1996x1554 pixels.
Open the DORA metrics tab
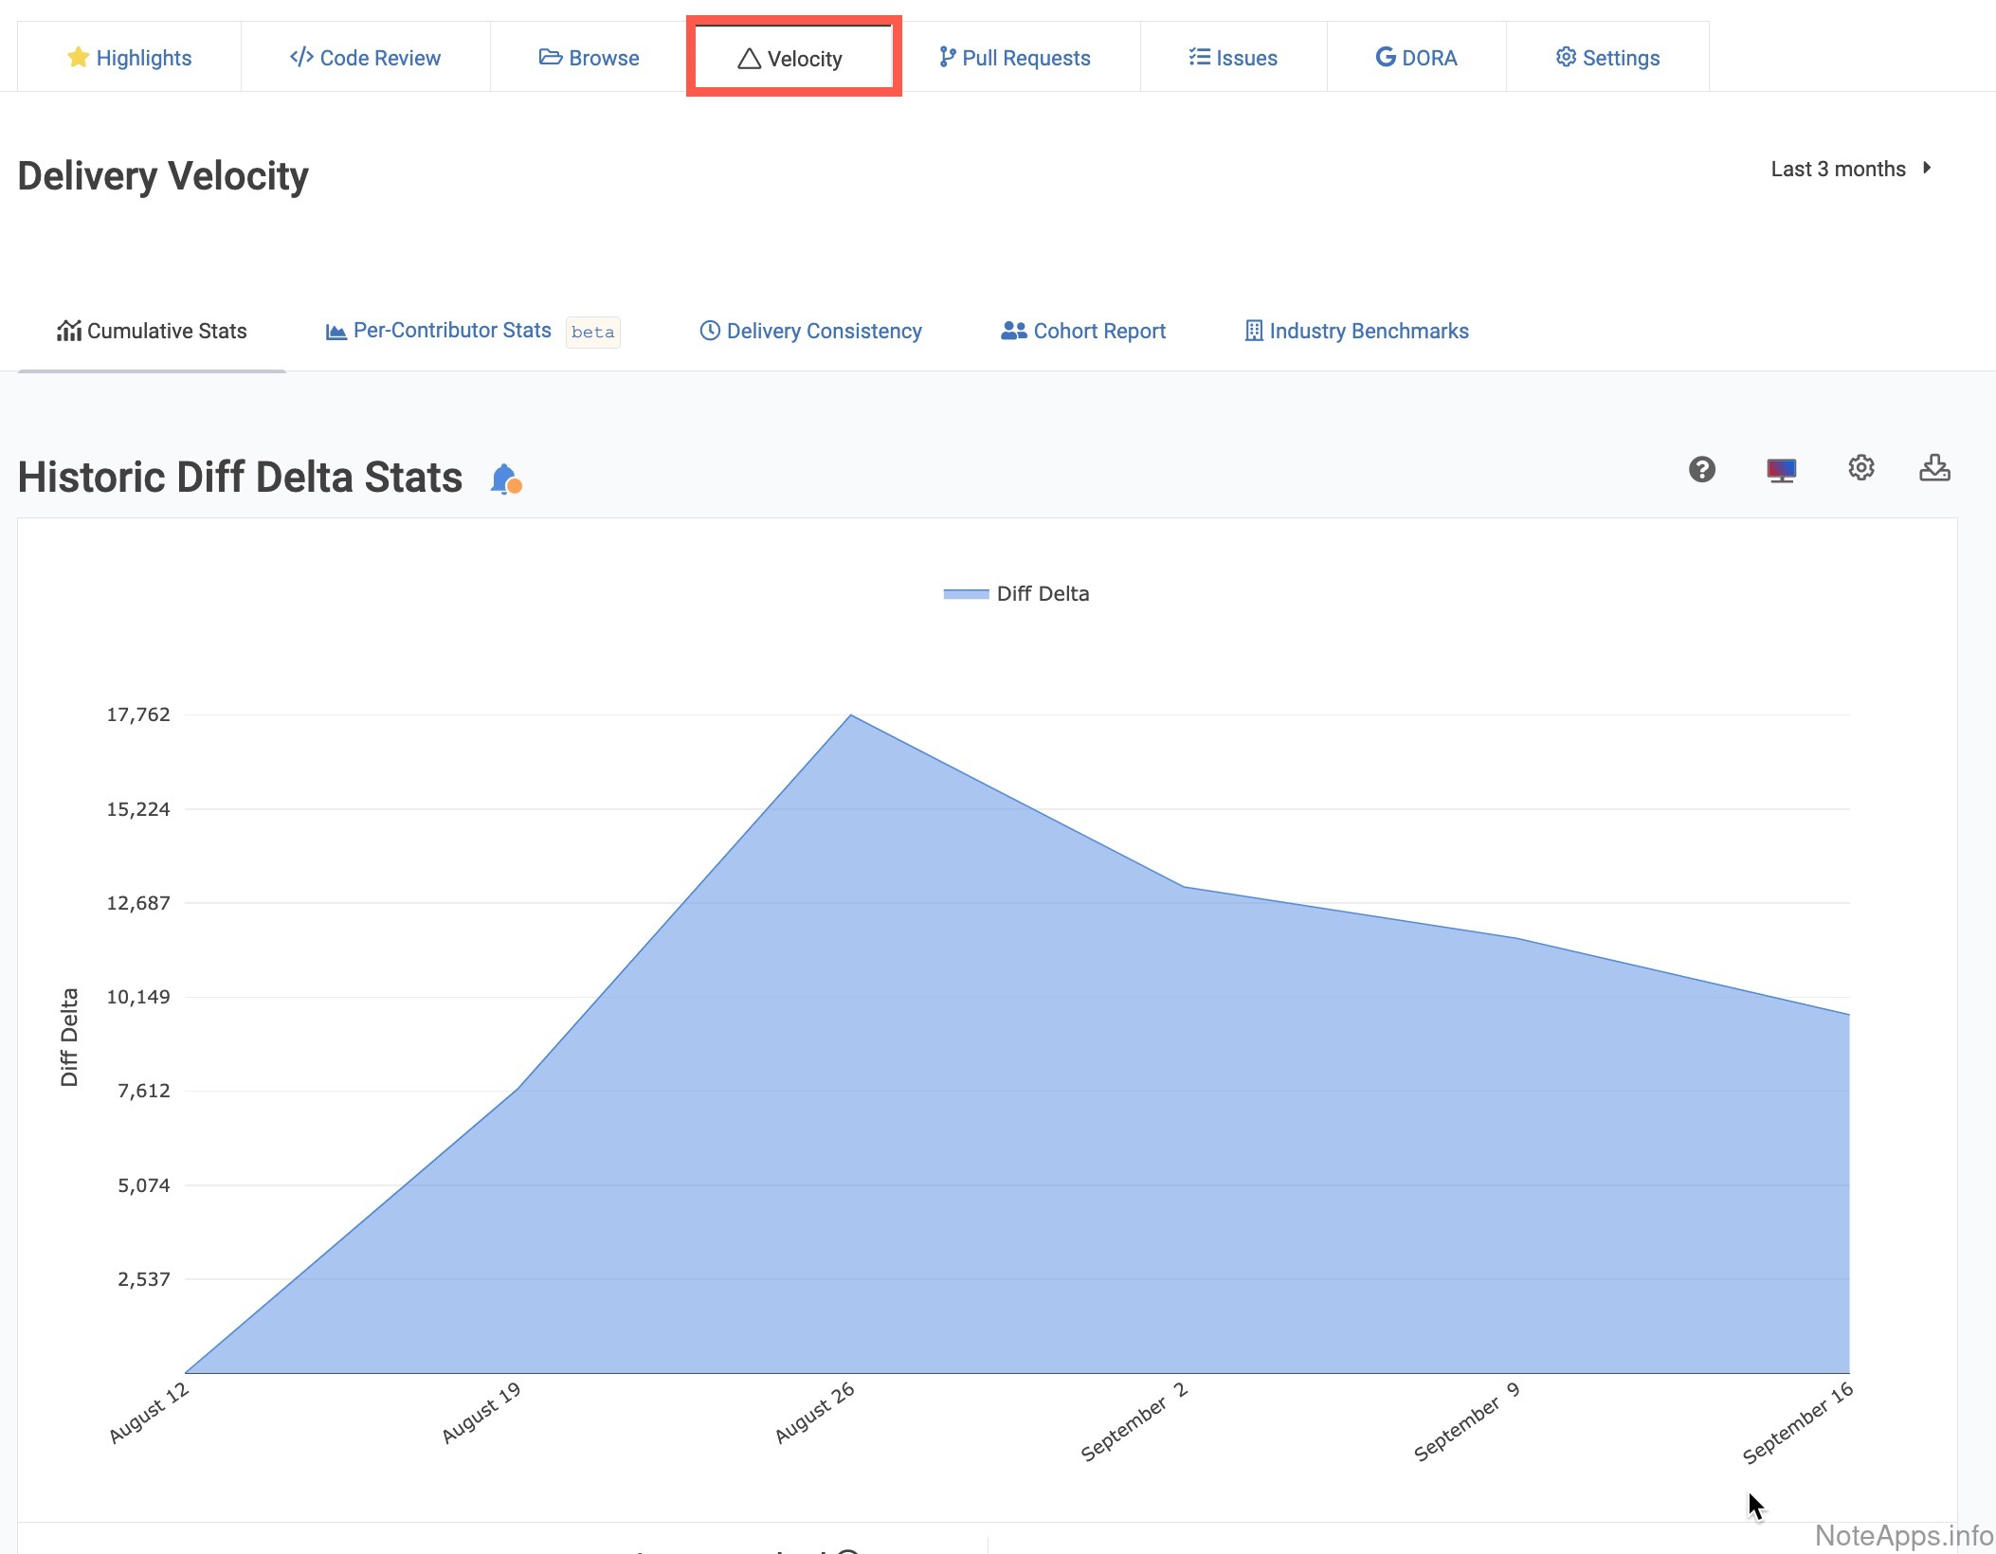pos(1416,58)
